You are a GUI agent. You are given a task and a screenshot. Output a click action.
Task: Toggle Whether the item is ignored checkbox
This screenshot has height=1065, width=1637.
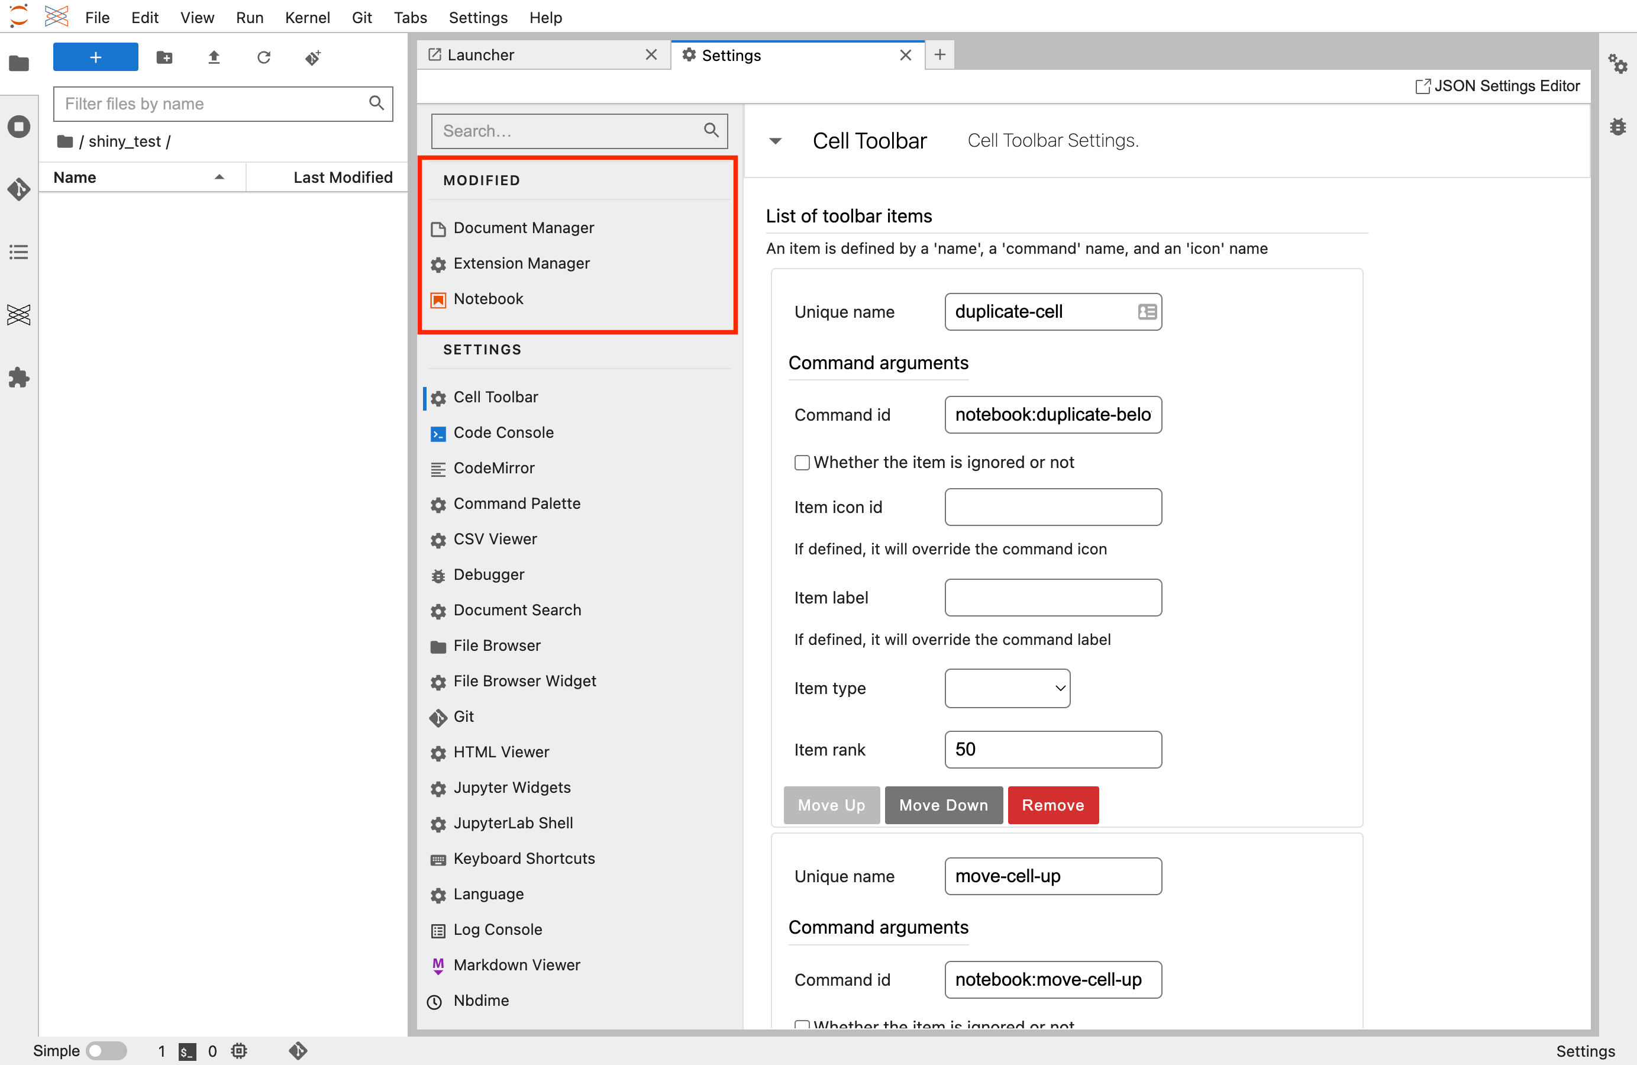coord(799,461)
